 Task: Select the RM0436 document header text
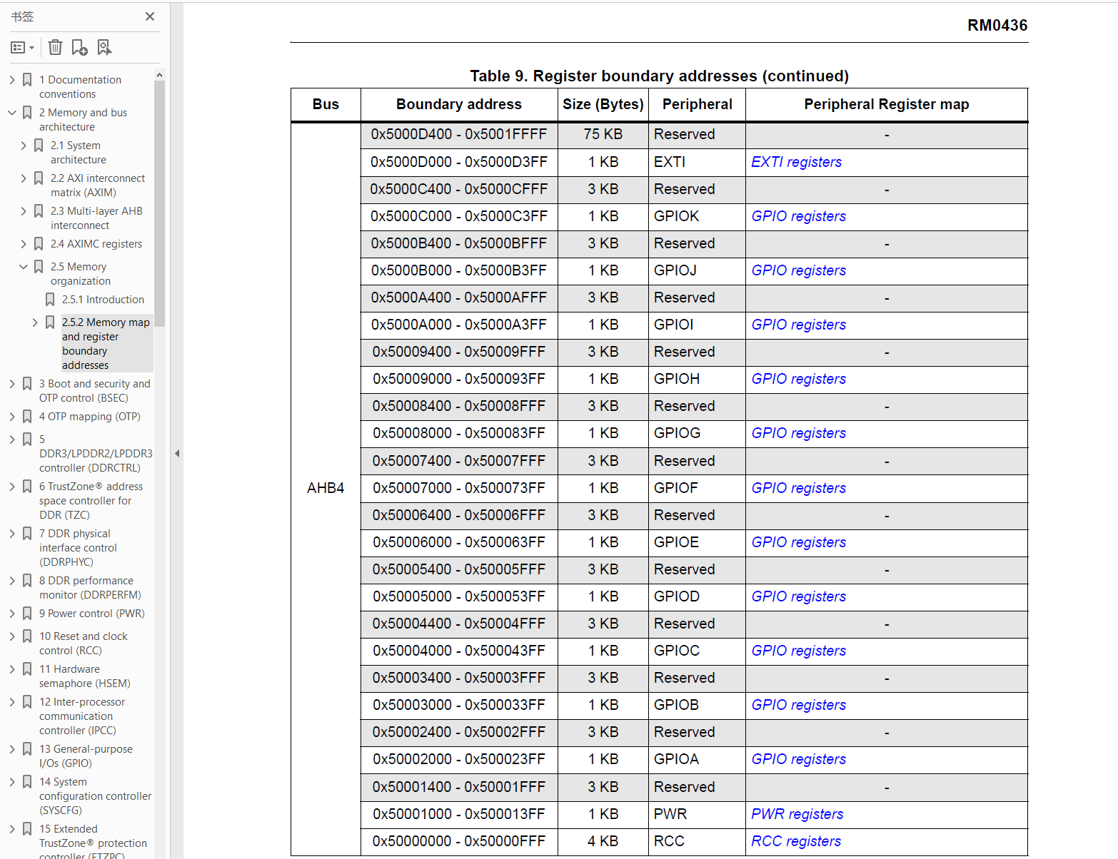[x=997, y=25]
